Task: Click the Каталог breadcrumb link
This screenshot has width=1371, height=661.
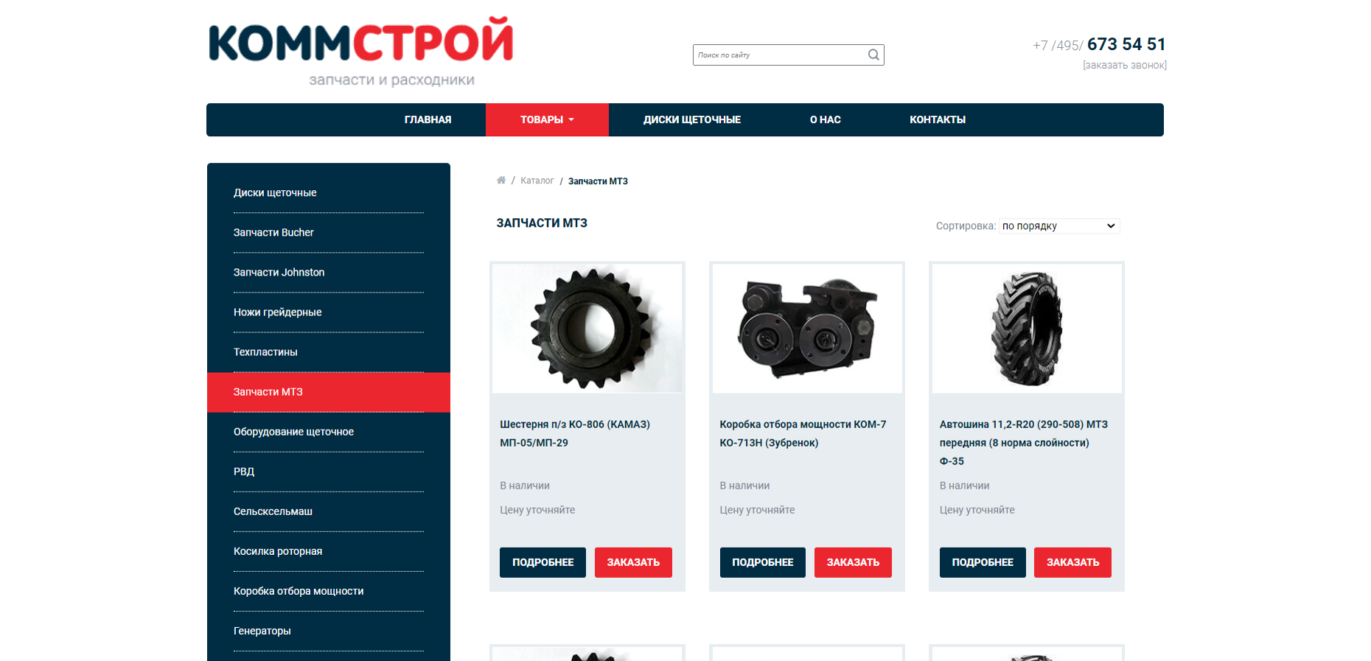Action: (537, 181)
